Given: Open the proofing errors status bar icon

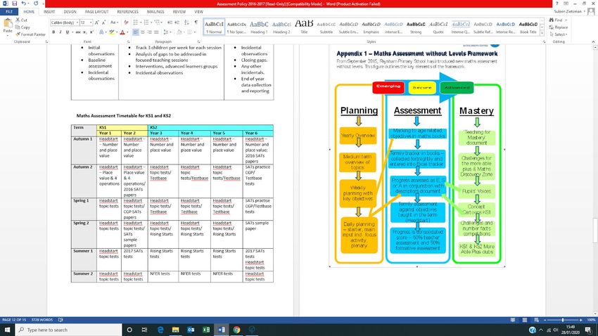Looking at the screenshot, I should click(61, 320).
